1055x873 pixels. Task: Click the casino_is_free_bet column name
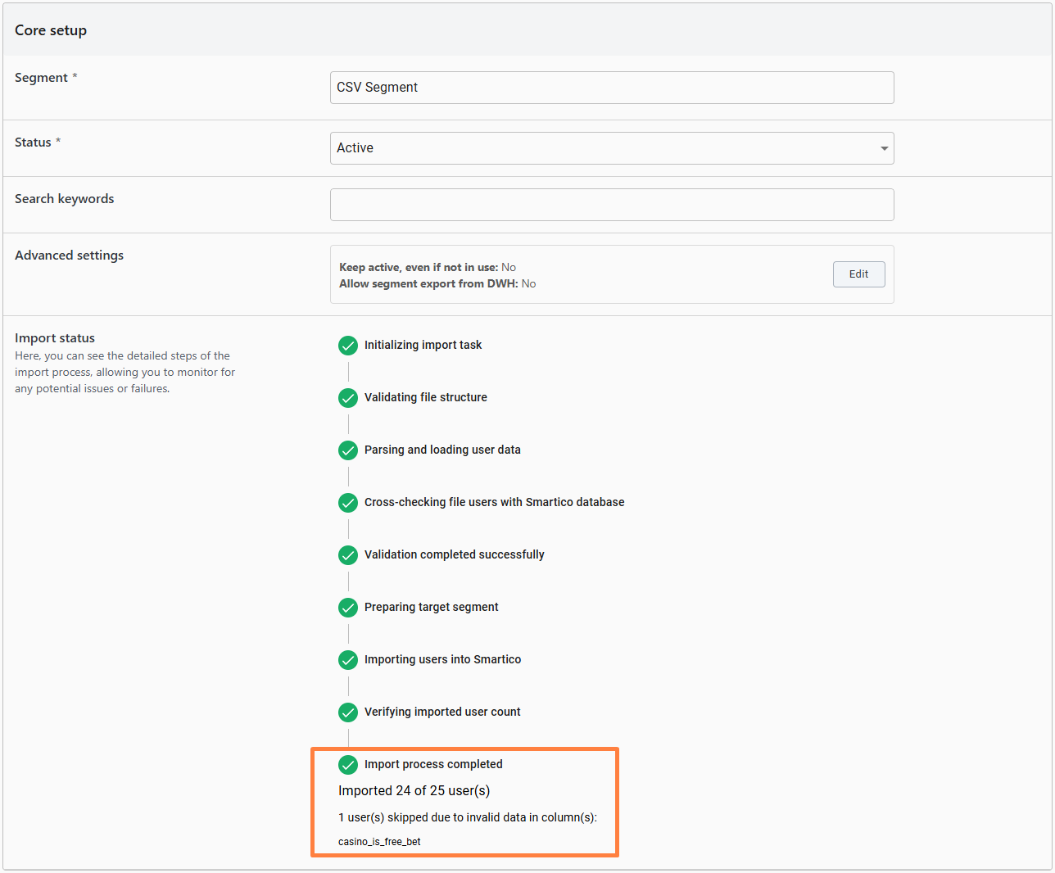point(379,842)
